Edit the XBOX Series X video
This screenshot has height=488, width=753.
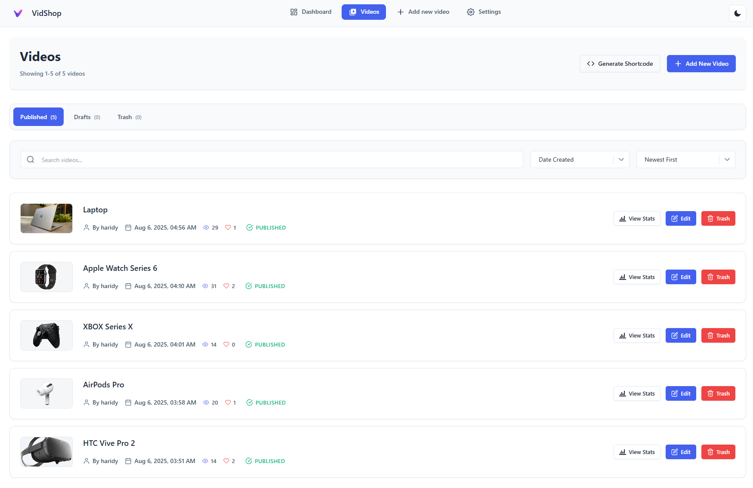(x=681, y=335)
